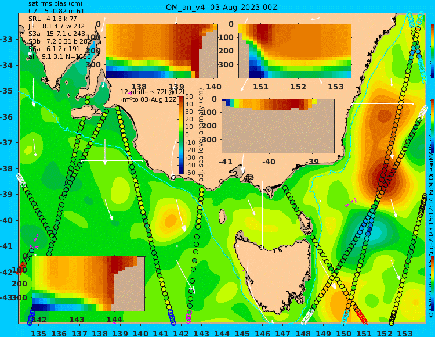435x337 pixels.
Task: Click King Island northwest of Tasmania
Action: click(x=222, y=216)
